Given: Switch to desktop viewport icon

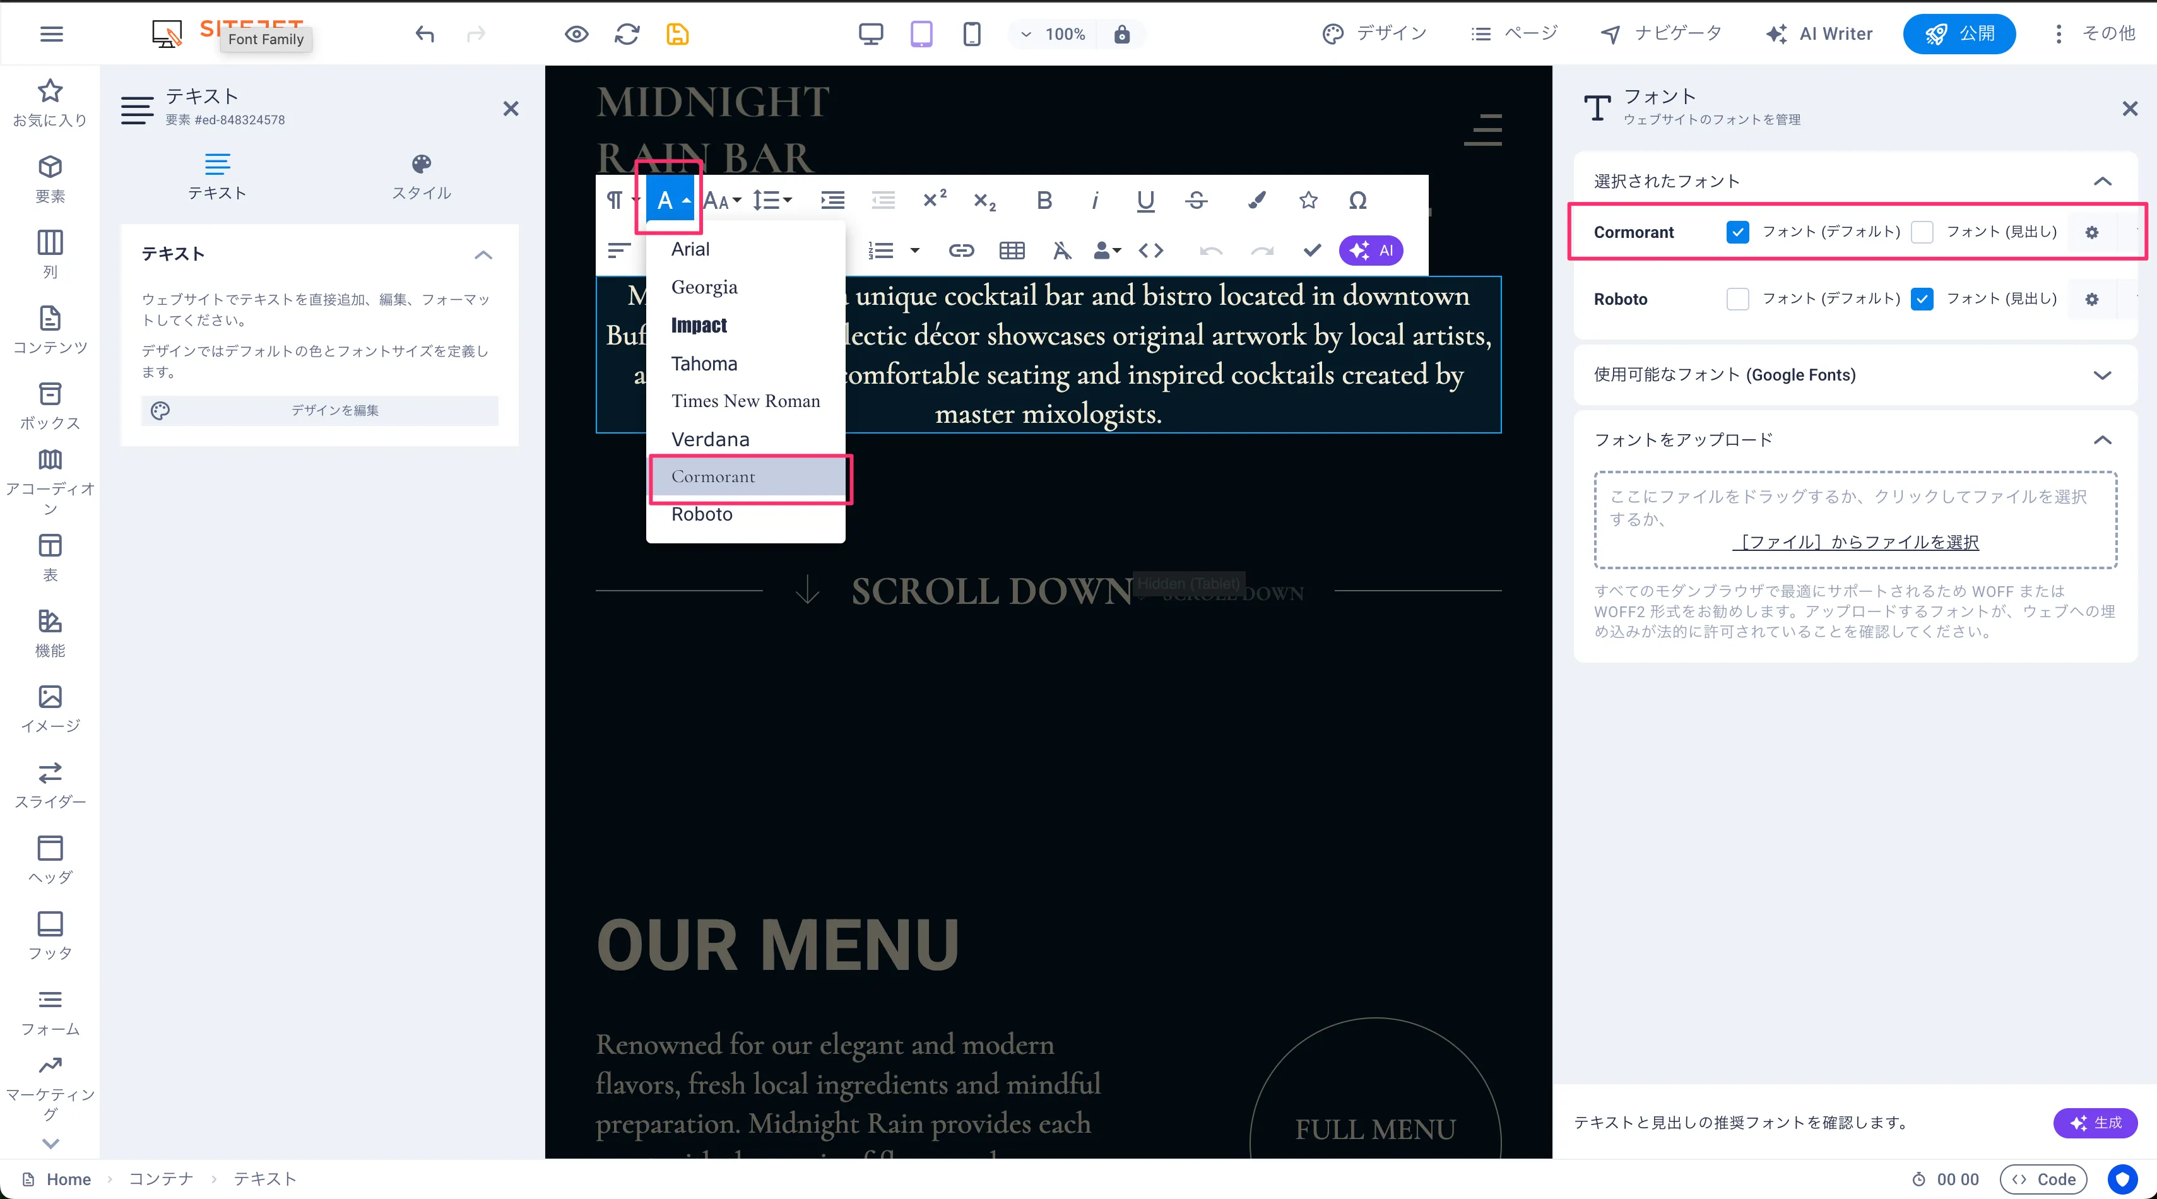Looking at the screenshot, I should click(x=871, y=34).
